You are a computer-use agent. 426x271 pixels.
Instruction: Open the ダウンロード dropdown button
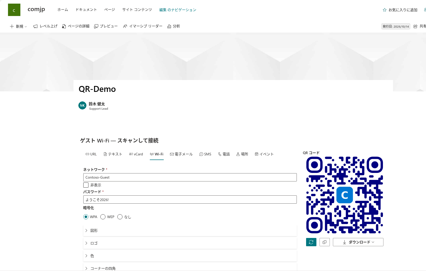pos(358,242)
